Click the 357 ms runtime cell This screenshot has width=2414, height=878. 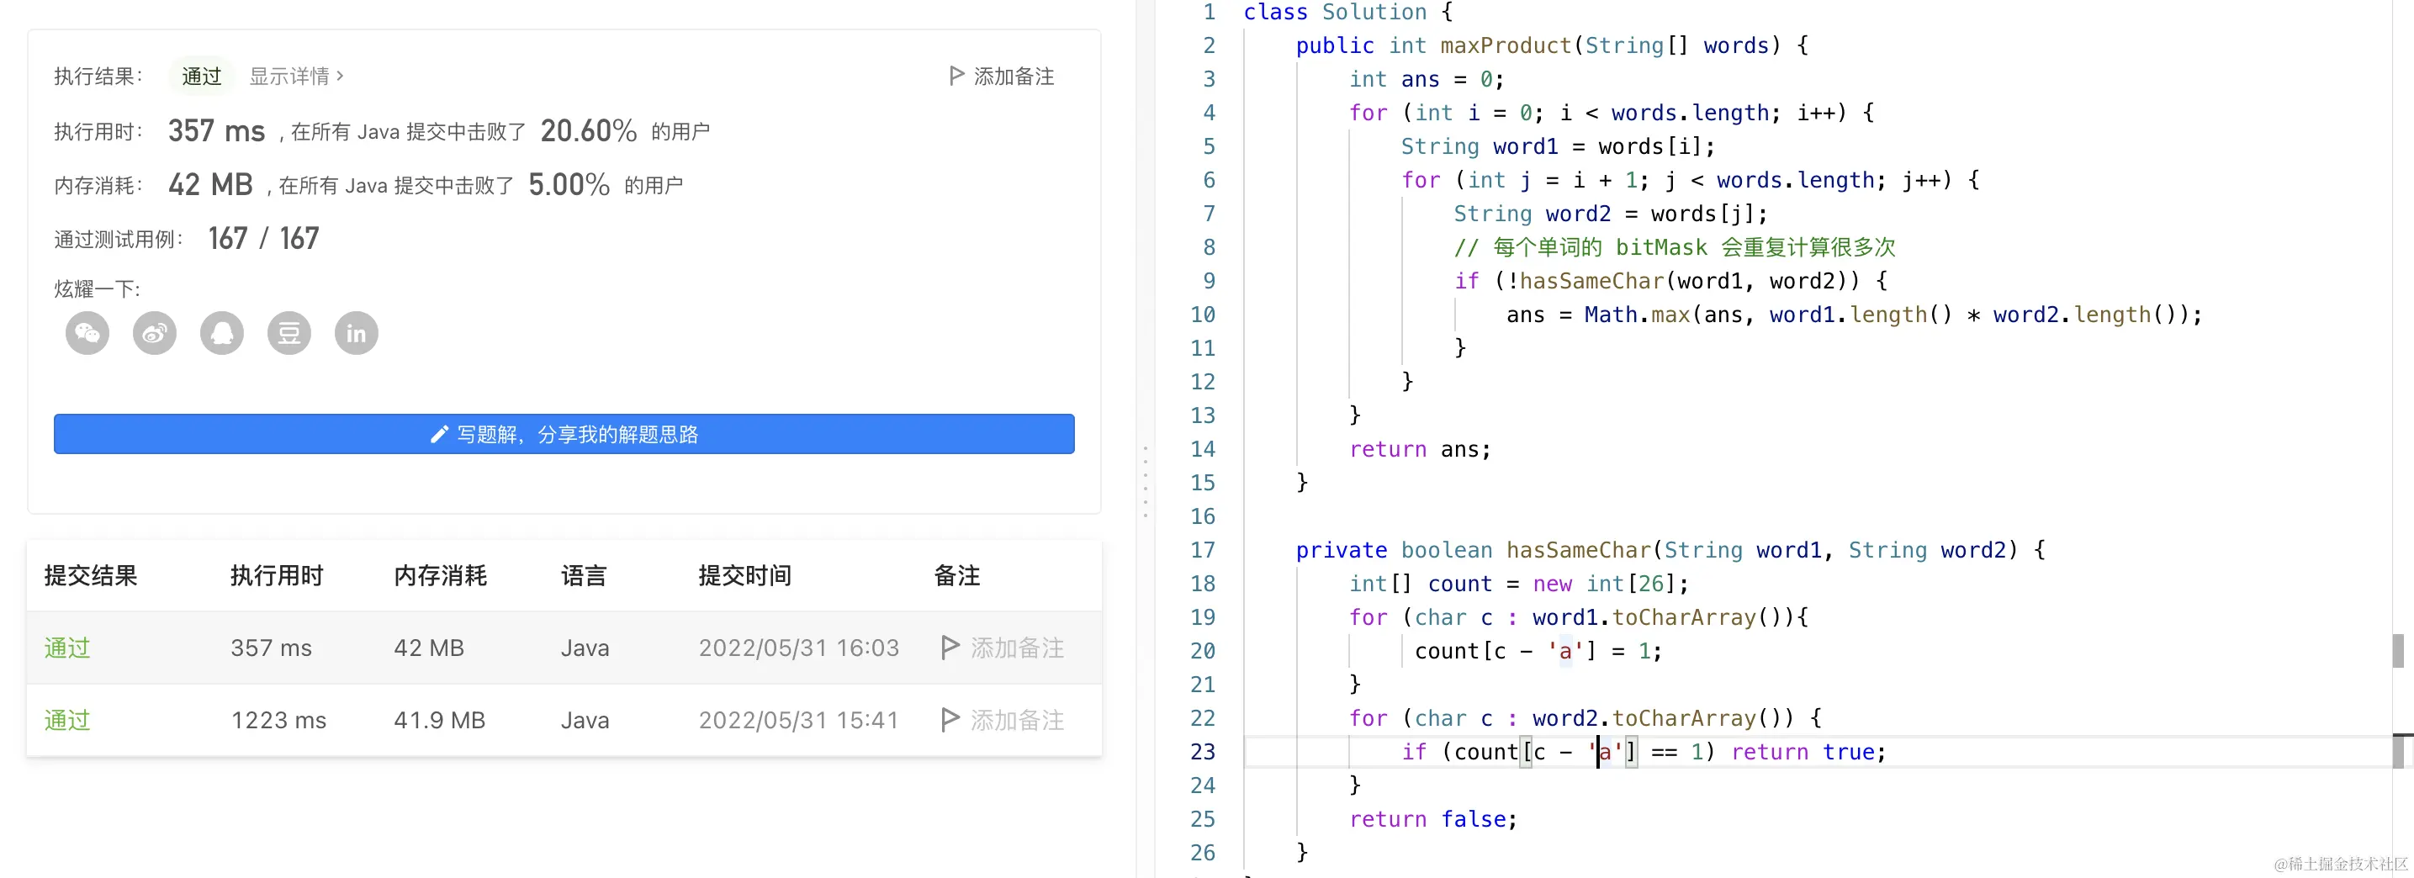271,648
